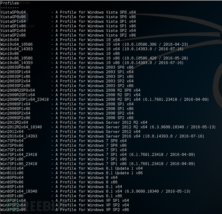Click description 'Windows 2003 SP0 x86'
The height and width of the screenshot is (214, 222).
point(111,67)
